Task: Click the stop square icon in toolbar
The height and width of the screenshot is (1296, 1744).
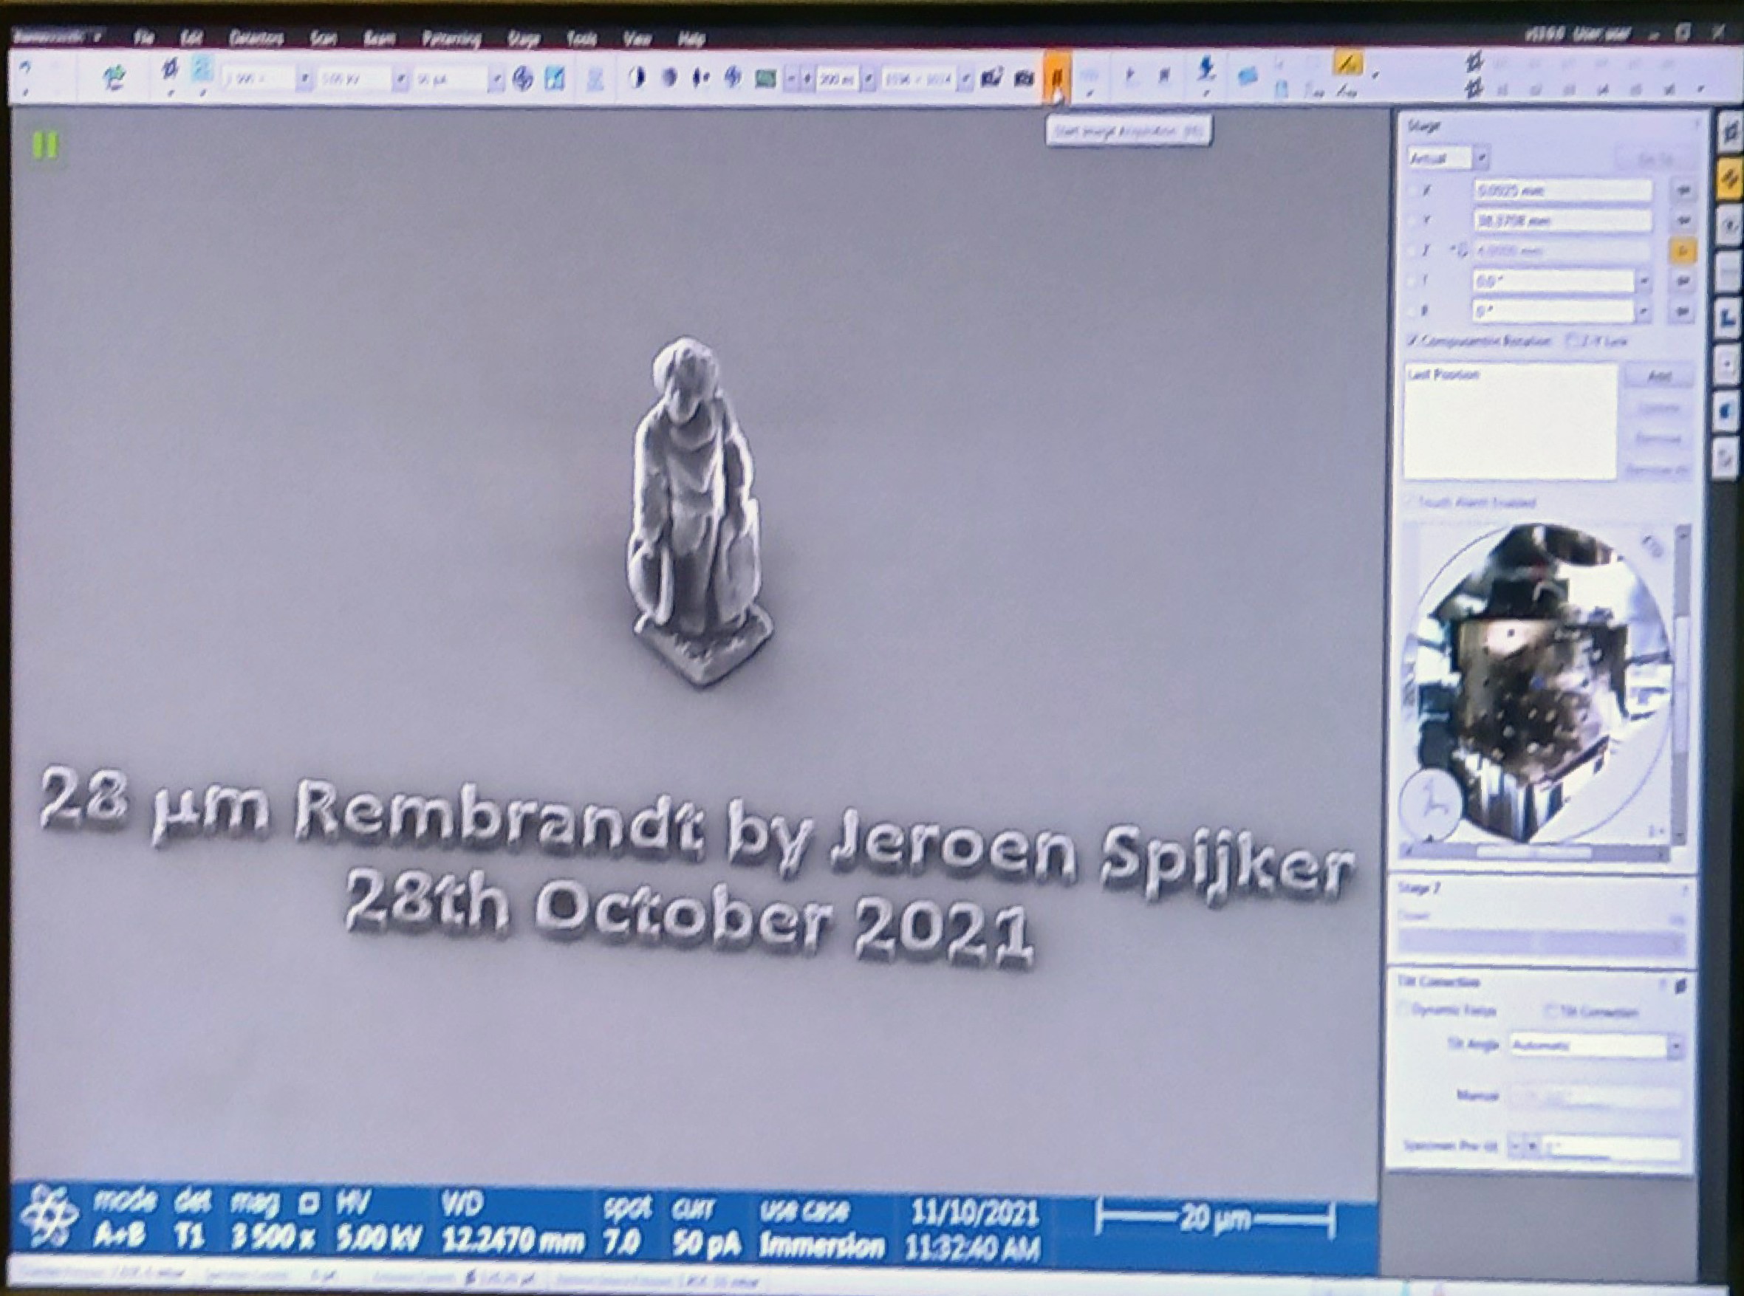Action: point(1164,75)
